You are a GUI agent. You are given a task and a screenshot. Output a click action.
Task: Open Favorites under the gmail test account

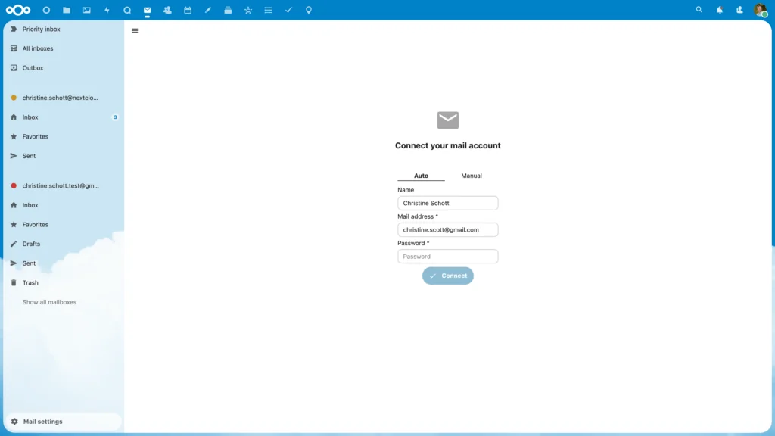(x=64, y=224)
